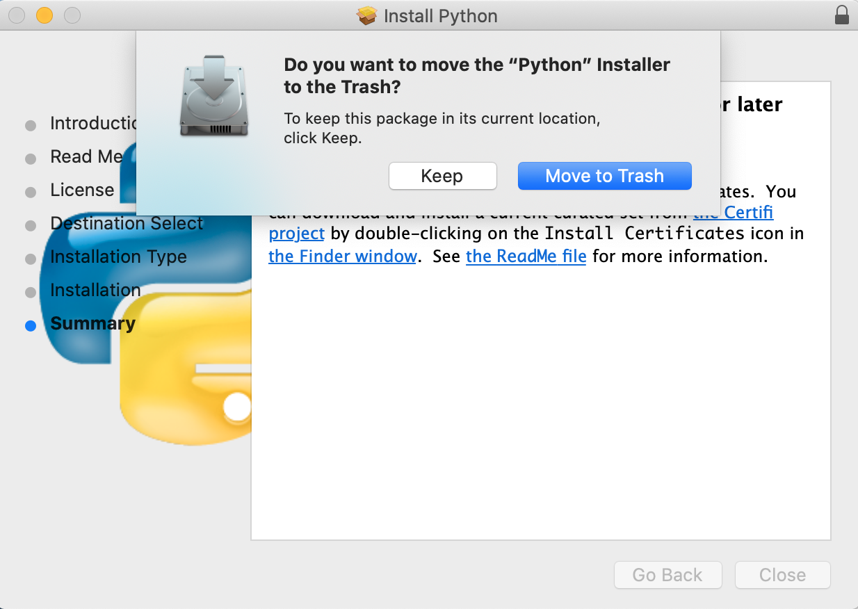Image resolution: width=858 pixels, height=609 pixels.
Task: Select the Summary step in sidebar
Action: 92,323
